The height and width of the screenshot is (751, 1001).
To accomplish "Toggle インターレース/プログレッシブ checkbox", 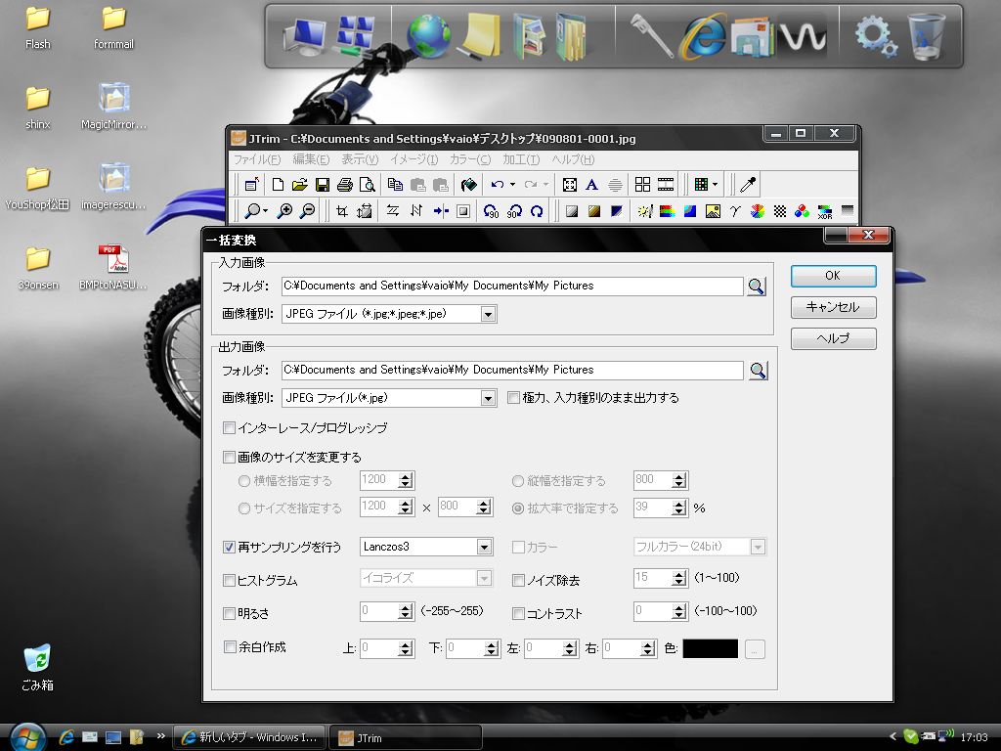I will pos(229,427).
